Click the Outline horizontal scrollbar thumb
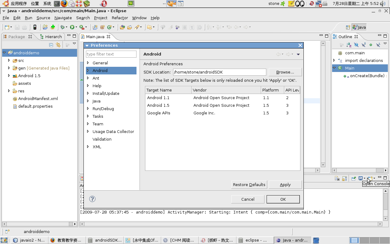The height and width of the screenshot is (244, 390). (380, 170)
